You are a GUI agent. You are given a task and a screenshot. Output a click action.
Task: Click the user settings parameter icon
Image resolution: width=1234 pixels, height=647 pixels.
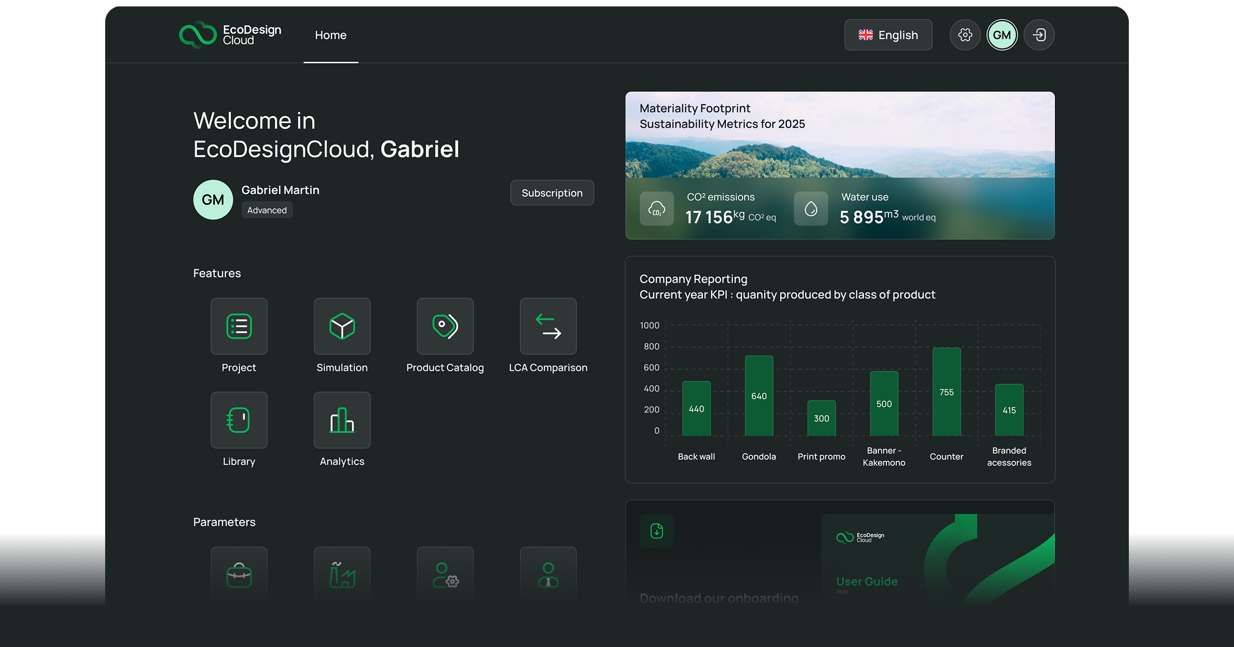(445, 575)
